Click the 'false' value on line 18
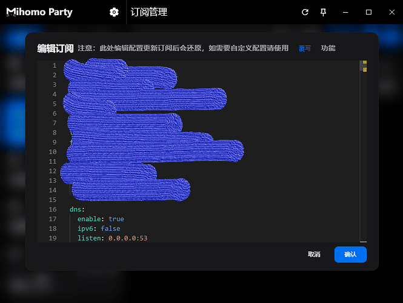 110,228
